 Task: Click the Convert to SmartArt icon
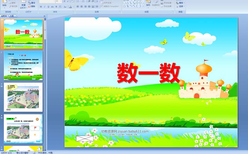110,6
